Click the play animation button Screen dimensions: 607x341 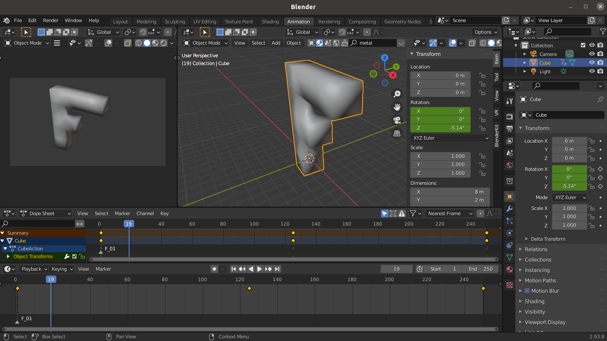(260, 269)
